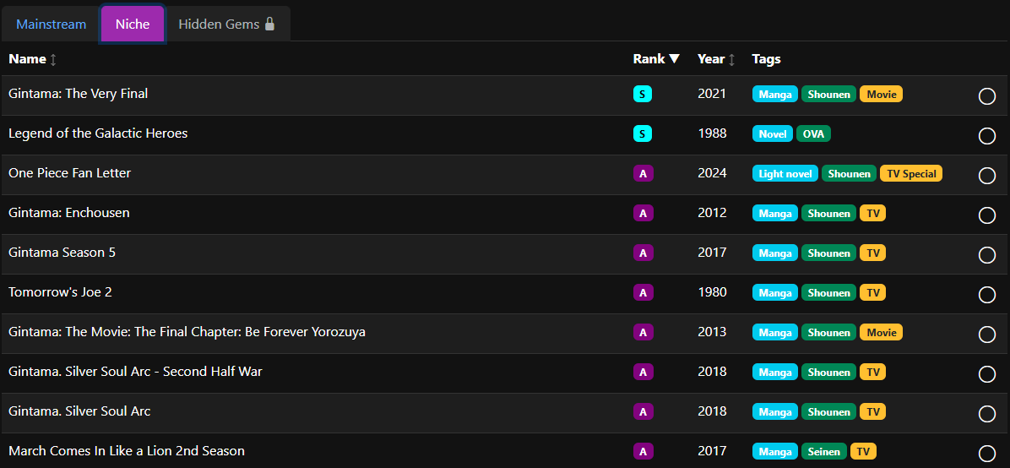Sort the table by Name column

[x=32, y=59]
